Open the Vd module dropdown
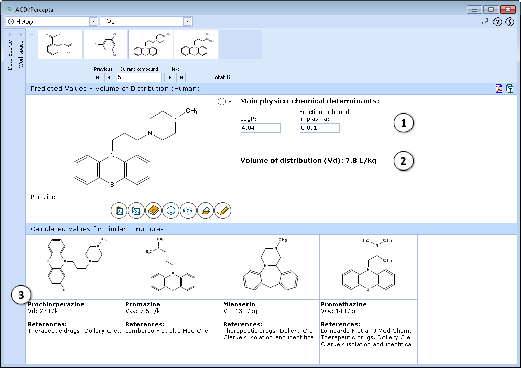The height and width of the screenshot is (368, 521). point(188,21)
